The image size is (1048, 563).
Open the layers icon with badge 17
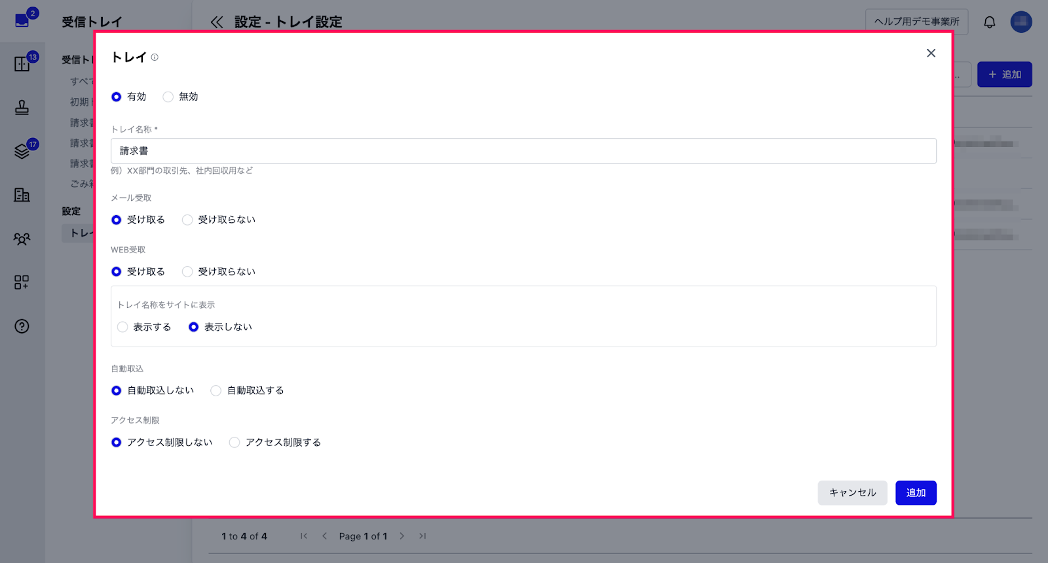22,151
